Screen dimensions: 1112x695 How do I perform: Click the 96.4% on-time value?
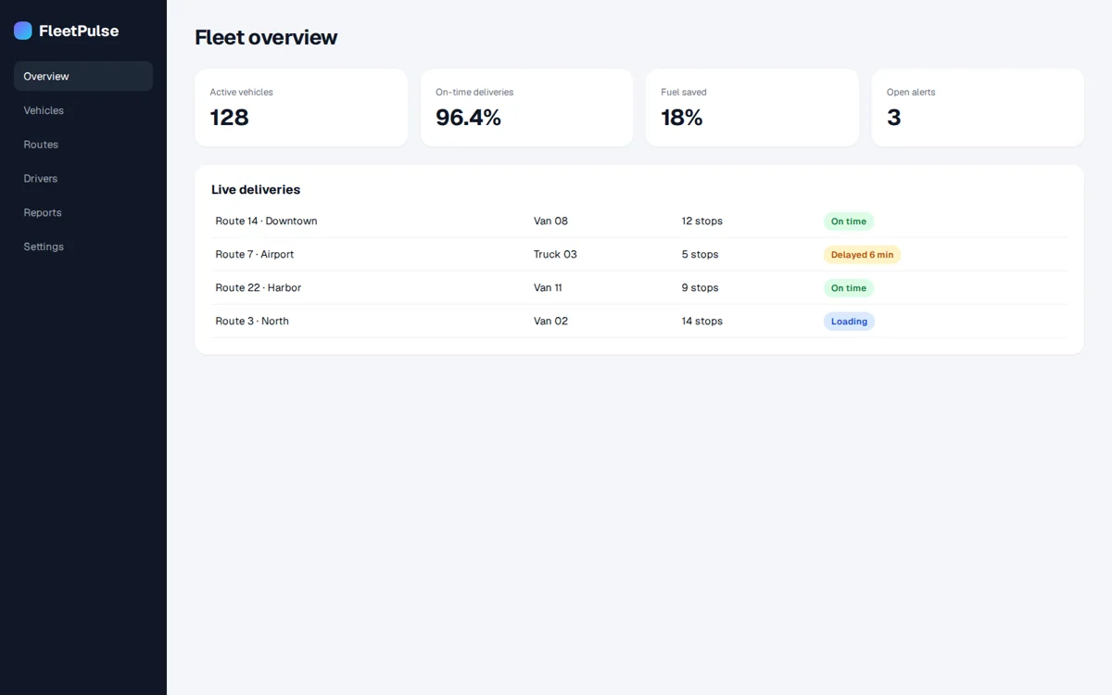point(468,117)
